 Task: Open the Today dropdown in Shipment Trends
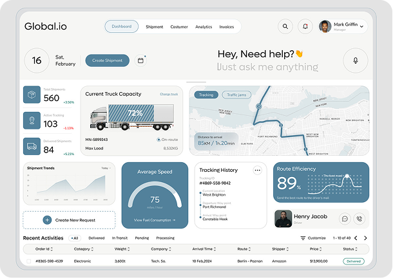[x=106, y=168]
